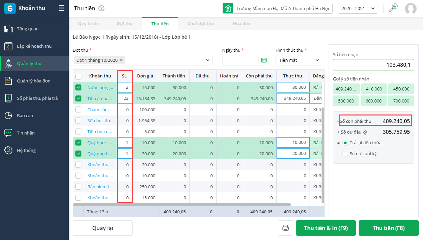Go to Tin nhắn in the sidebar
This screenshot has width=423, height=240.
click(26, 133)
